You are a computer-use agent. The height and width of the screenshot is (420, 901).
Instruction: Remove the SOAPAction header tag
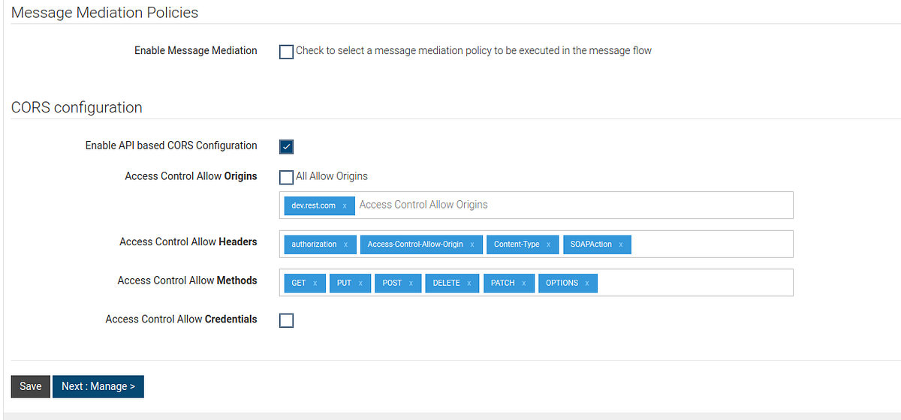621,244
